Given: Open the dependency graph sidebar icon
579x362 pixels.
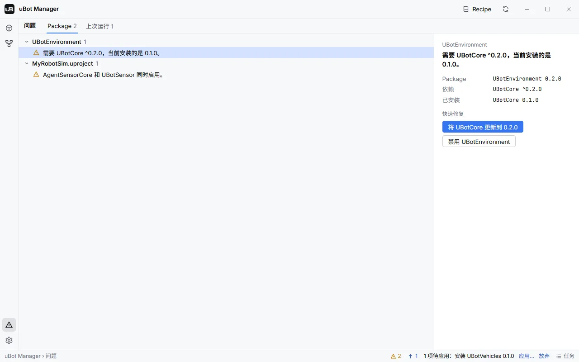Looking at the screenshot, I should point(9,43).
